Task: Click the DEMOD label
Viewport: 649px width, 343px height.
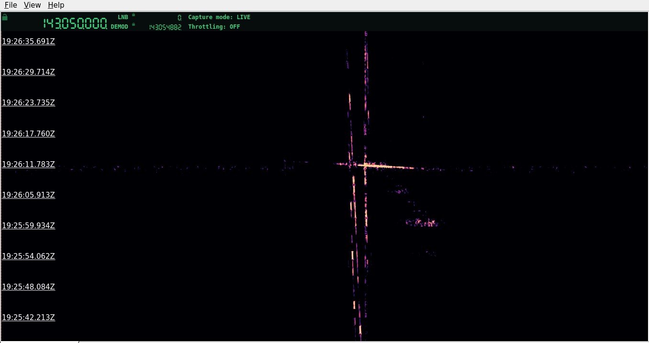Action: tap(120, 27)
